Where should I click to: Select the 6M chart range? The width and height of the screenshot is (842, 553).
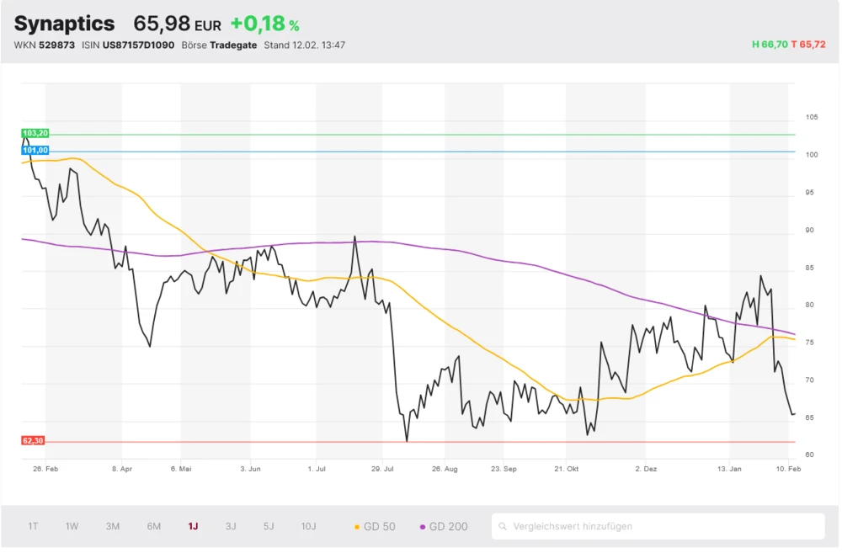click(x=154, y=526)
